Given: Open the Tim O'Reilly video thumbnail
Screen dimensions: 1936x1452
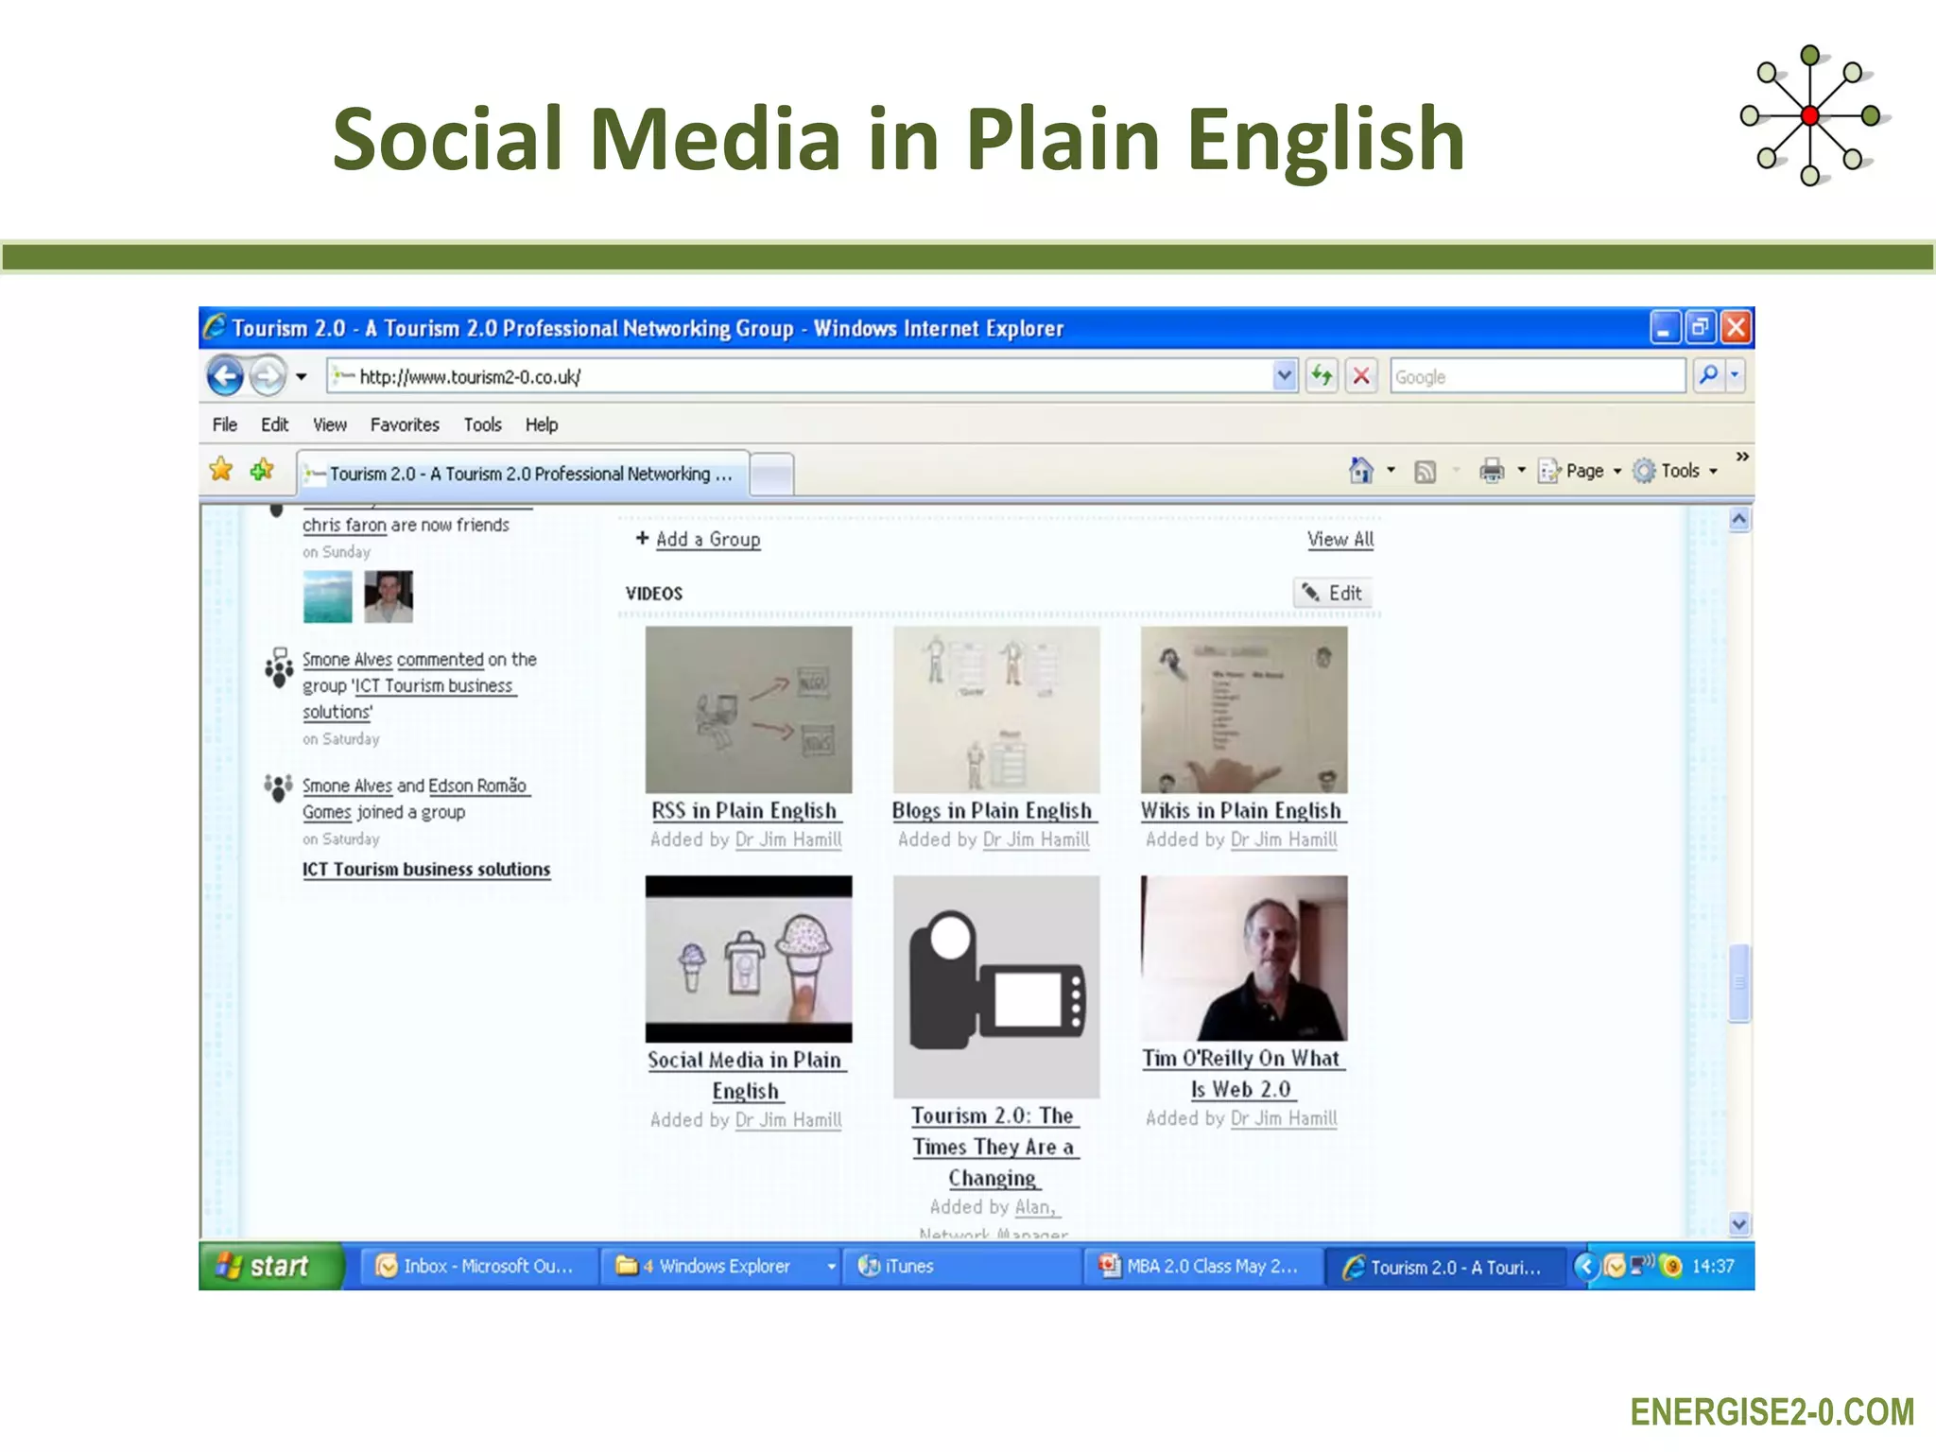Looking at the screenshot, I should [x=1244, y=958].
